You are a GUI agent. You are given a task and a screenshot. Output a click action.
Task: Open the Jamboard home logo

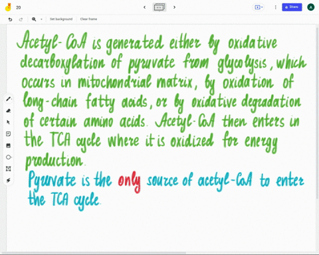pyautogui.click(x=8, y=7)
